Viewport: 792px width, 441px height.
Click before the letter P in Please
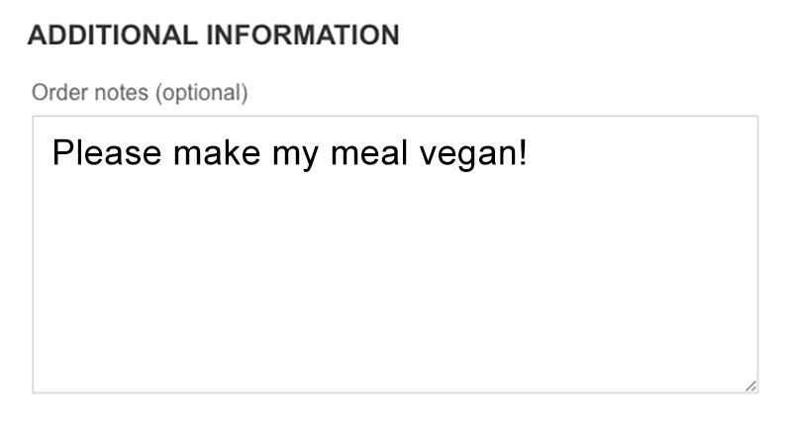tap(53, 153)
